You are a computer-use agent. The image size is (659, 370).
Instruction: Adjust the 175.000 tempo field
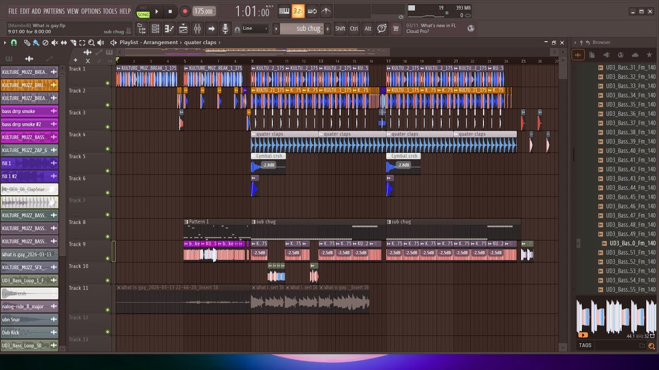pyautogui.click(x=203, y=11)
